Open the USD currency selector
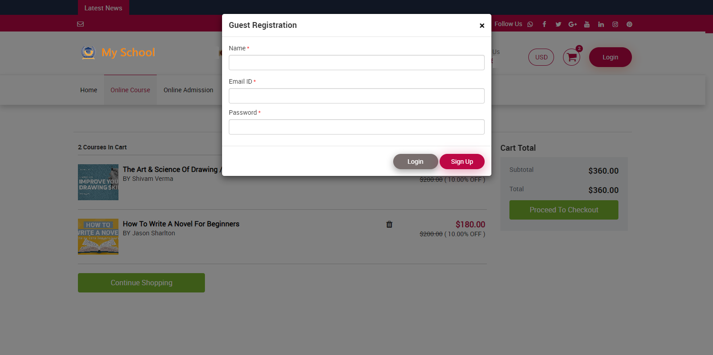The image size is (713, 355). click(541, 57)
